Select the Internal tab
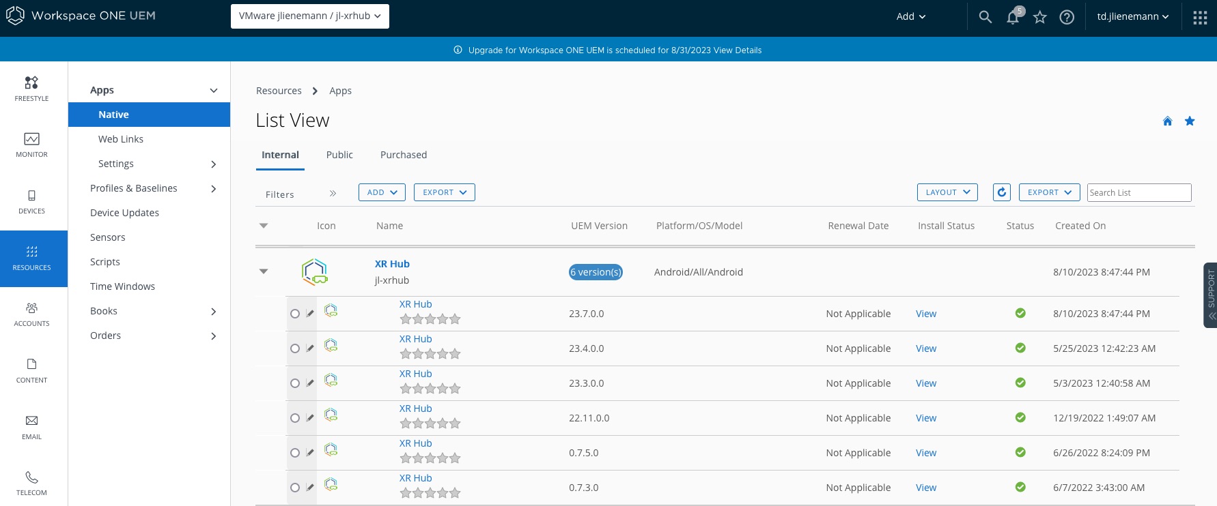Screen dimensions: 1217x506 [x=280, y=155]
